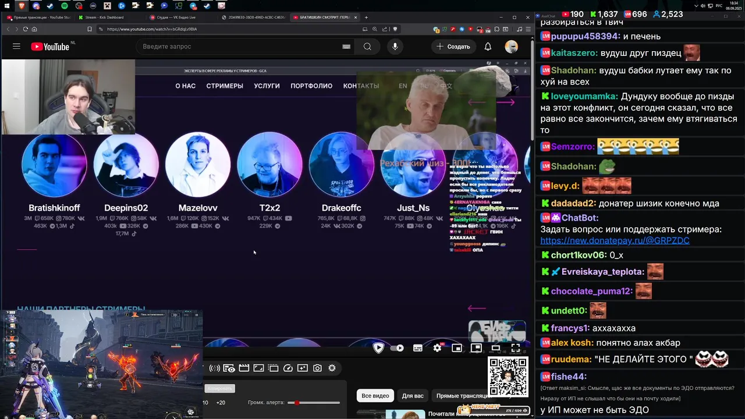Open a new browser tab with plus
This screenshot has width=745, height=419.
[366, 17]
